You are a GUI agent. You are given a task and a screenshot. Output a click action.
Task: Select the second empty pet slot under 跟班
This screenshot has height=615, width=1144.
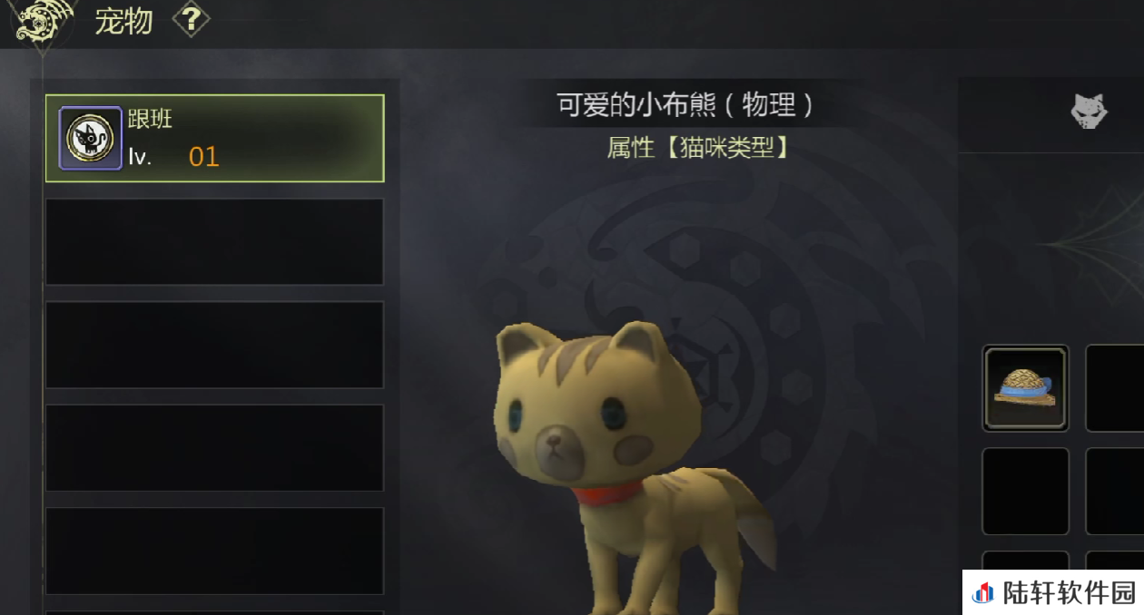tap(215, 345)
